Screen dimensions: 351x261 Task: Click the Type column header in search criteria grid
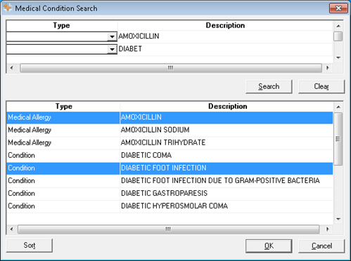(62, 25)
